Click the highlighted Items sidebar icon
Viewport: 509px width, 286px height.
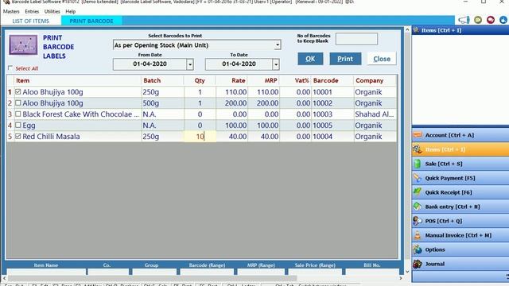click(418, 149)
